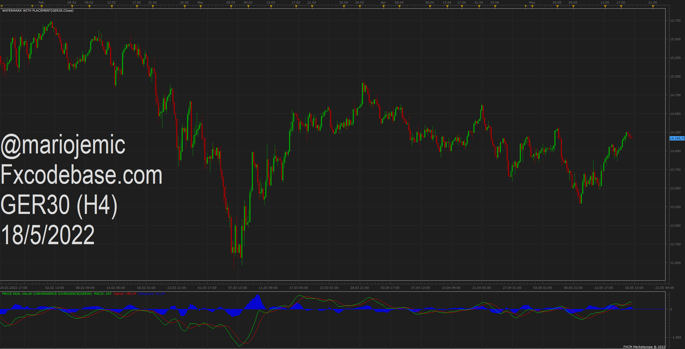Click the 13.500 price axis label
The image size is (685, 349).
pos(676,188)
